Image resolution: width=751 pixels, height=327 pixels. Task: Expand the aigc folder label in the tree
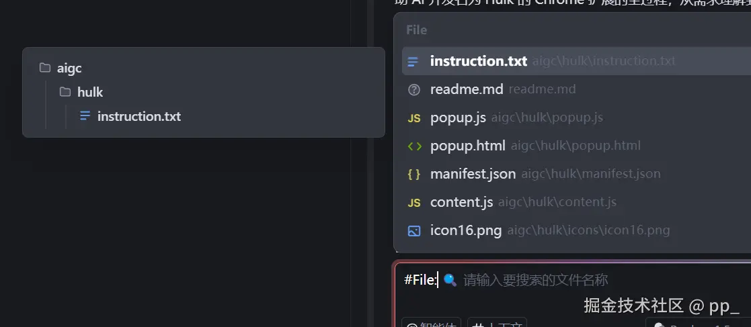(69, 68)
